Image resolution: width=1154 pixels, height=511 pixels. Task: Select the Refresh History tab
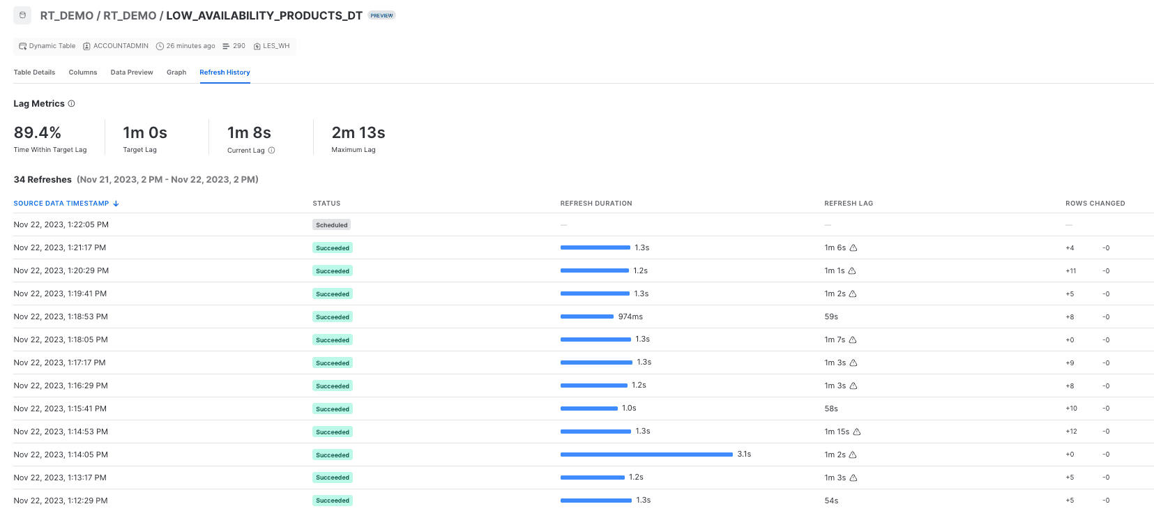click(225, 73)
